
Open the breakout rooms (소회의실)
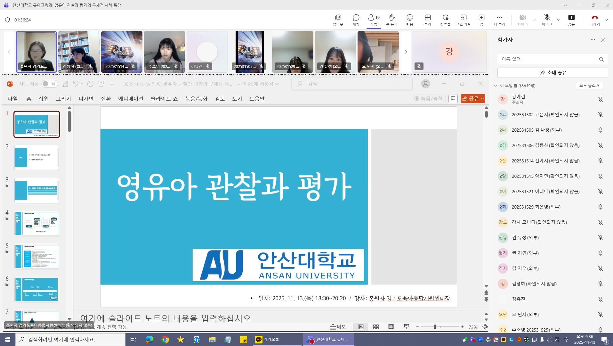coord(463,20)
